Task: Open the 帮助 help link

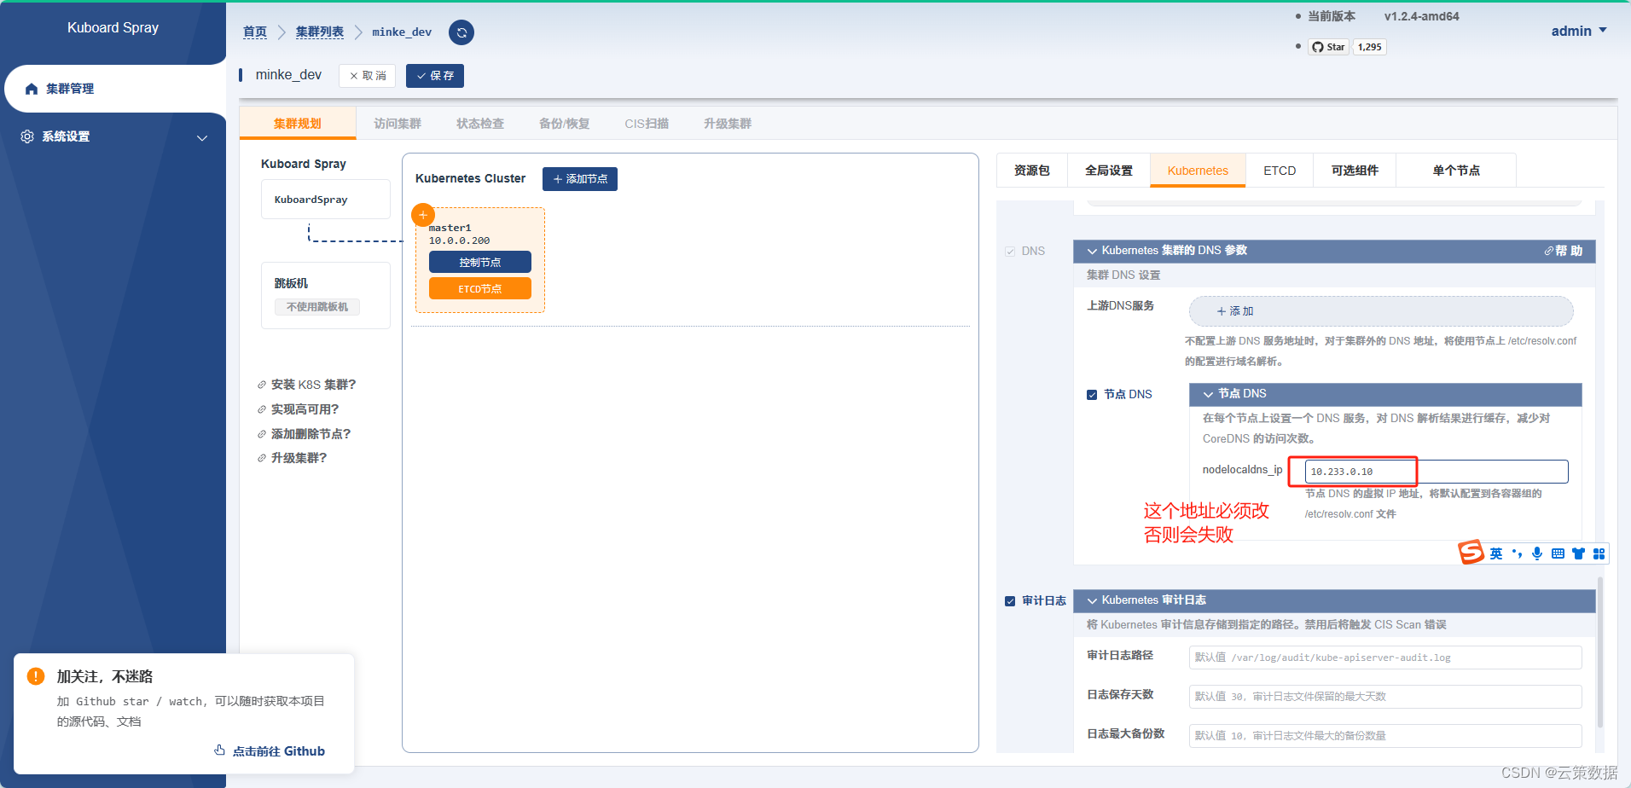Action: [x=1563, y=251]
